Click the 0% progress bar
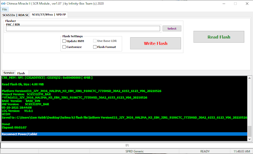The height and width of the screenshot is (154, 253). (127, 145)
